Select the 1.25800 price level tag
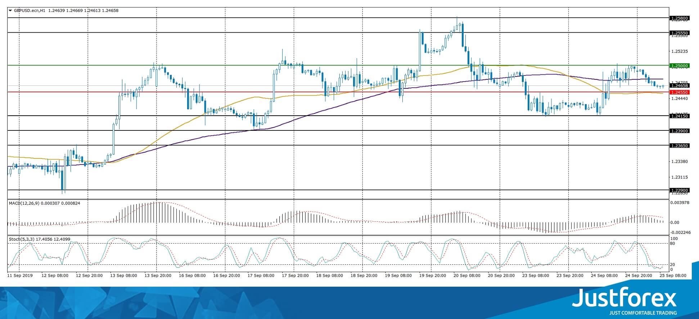The height and width of the screenshot is (319, 699). coord(679,18)
